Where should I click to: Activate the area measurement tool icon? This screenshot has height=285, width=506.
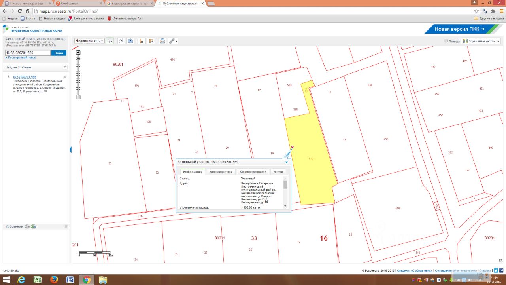pyautogui.click(x=151, y=41)
